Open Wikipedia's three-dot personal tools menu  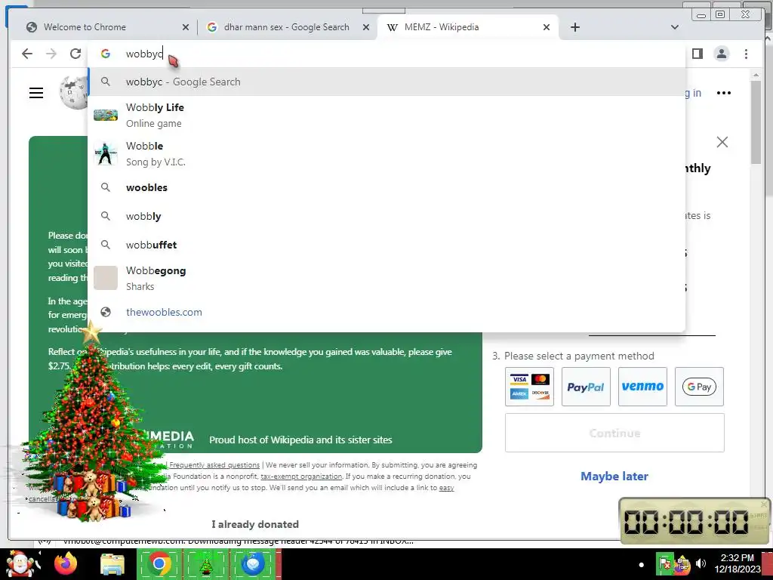pos(723,93)
